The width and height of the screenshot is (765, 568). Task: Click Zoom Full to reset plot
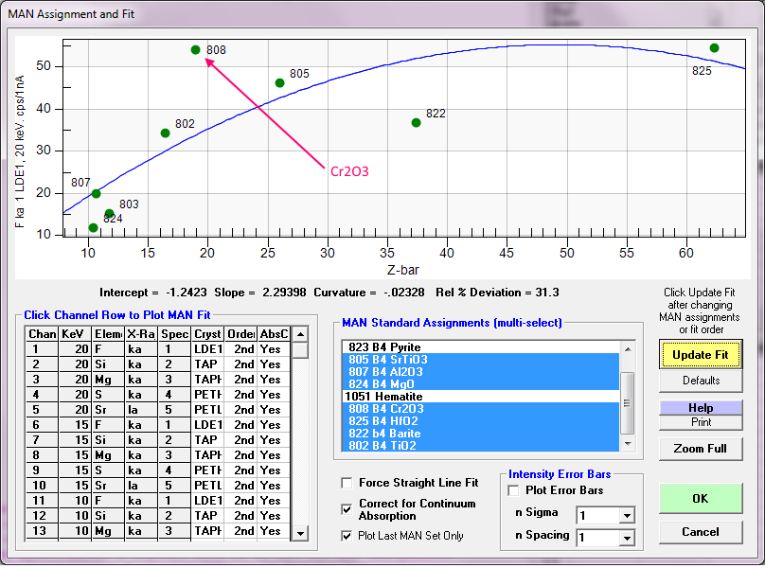click(701, 449)
